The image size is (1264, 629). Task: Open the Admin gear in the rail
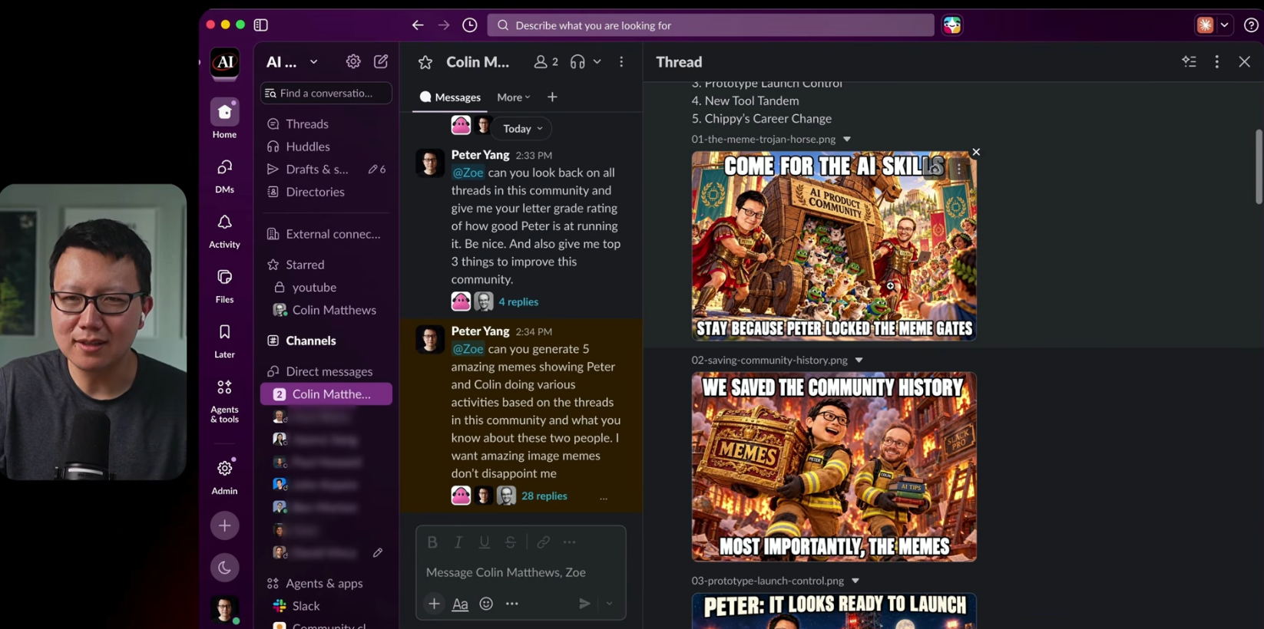(x=225, y=476)
